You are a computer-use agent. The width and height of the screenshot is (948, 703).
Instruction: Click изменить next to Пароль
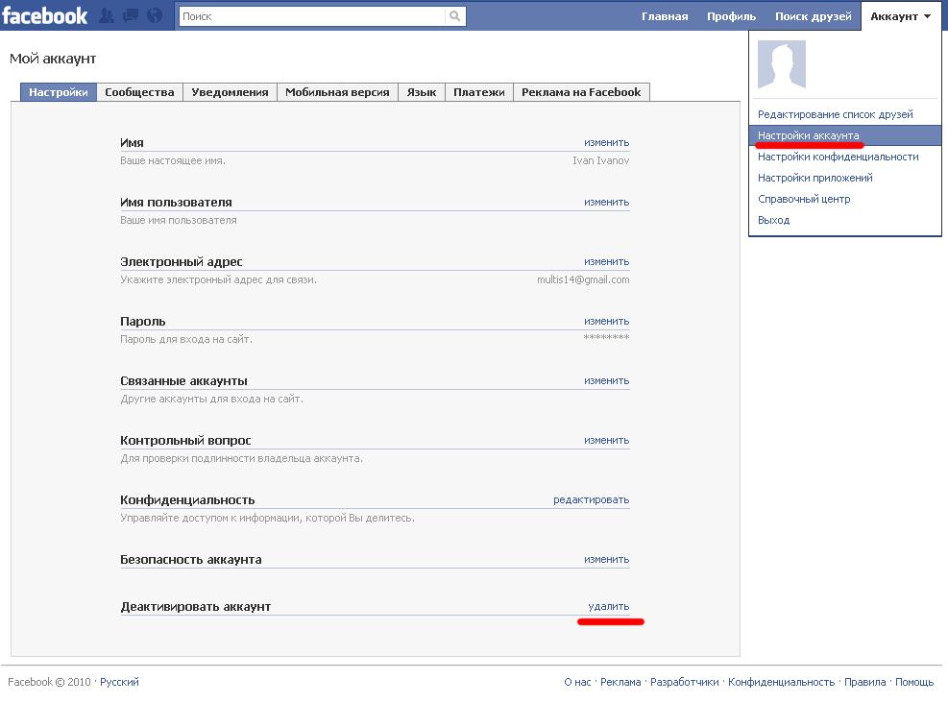coord(607,320)
